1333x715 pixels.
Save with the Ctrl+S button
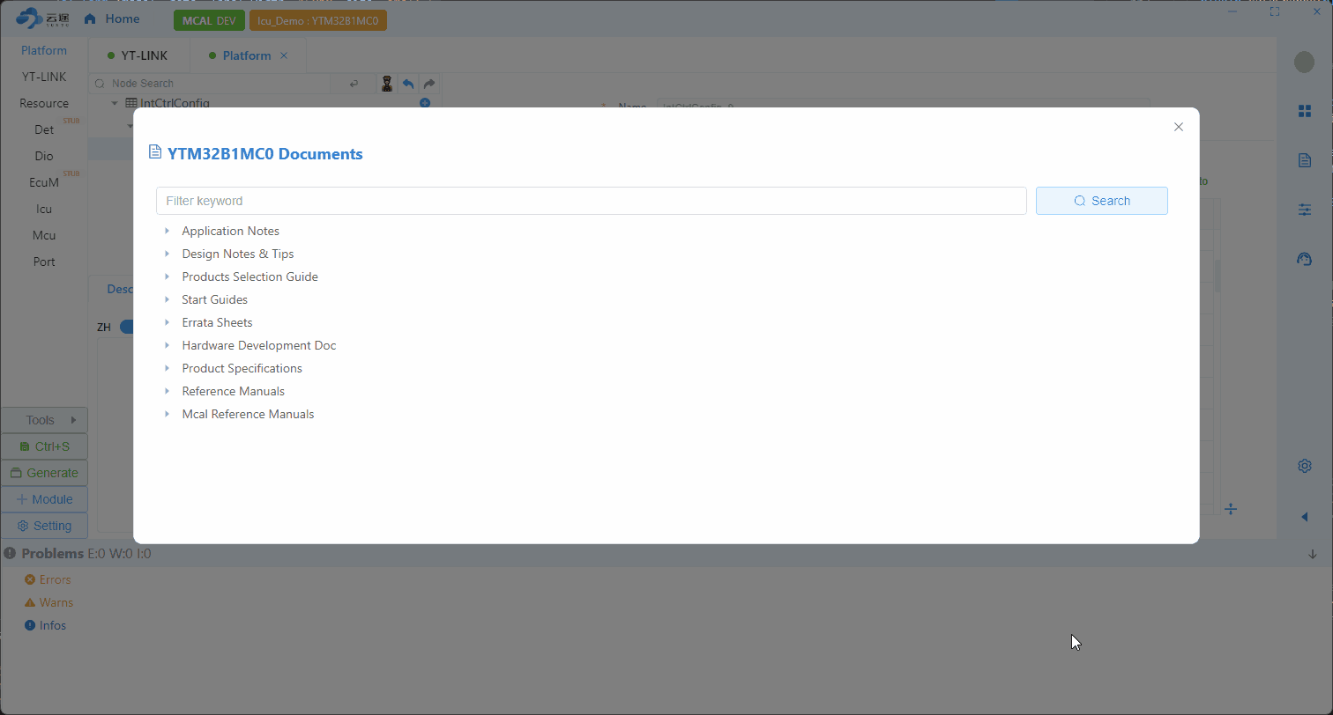(44, 446)
